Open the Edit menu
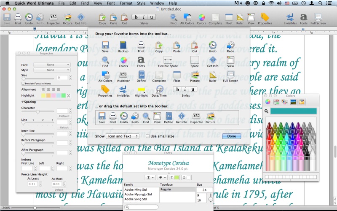 [72, 3]
